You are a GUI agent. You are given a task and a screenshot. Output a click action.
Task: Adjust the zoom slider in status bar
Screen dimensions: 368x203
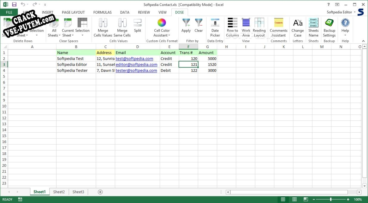pos(331,199)
